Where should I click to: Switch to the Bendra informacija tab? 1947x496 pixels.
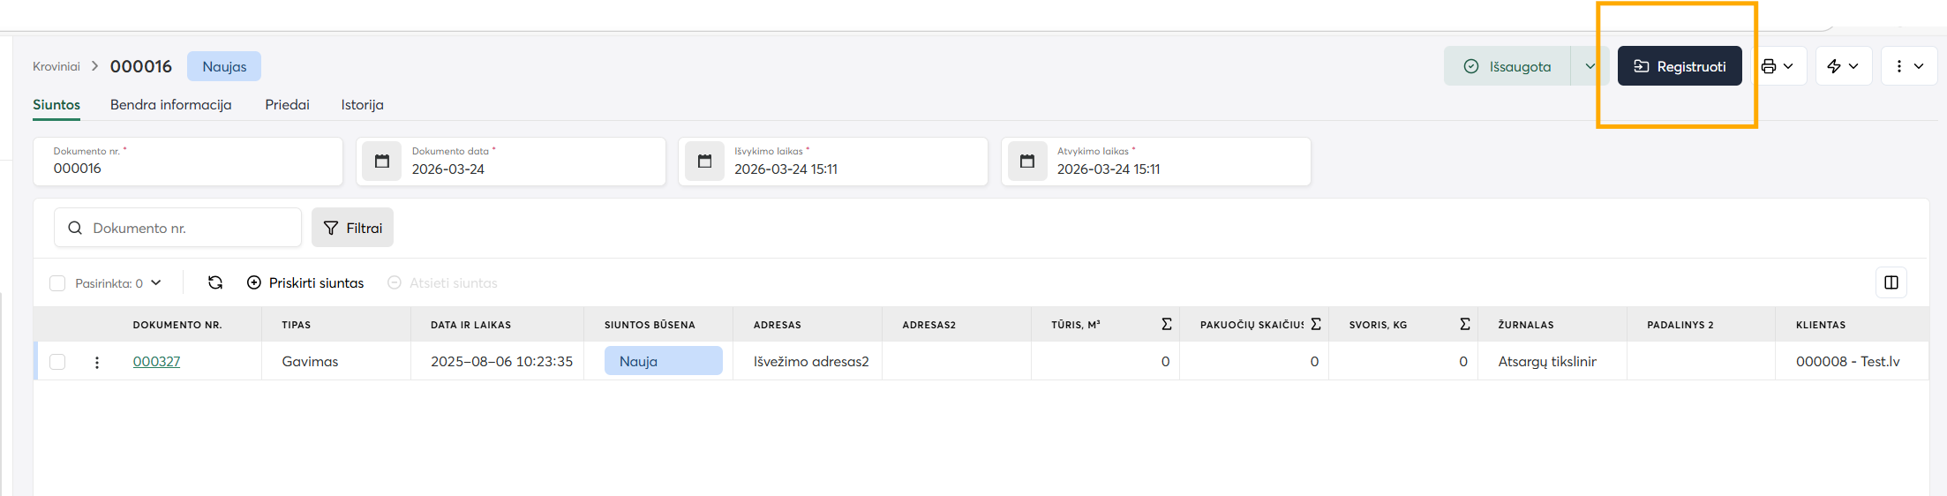click(x=170, y=105)
